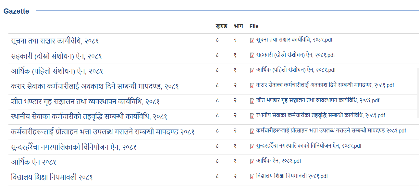Click PDF icon for करार सेवाका कर्मचारीलाई file
419x187 pixels.
[252, 86]
